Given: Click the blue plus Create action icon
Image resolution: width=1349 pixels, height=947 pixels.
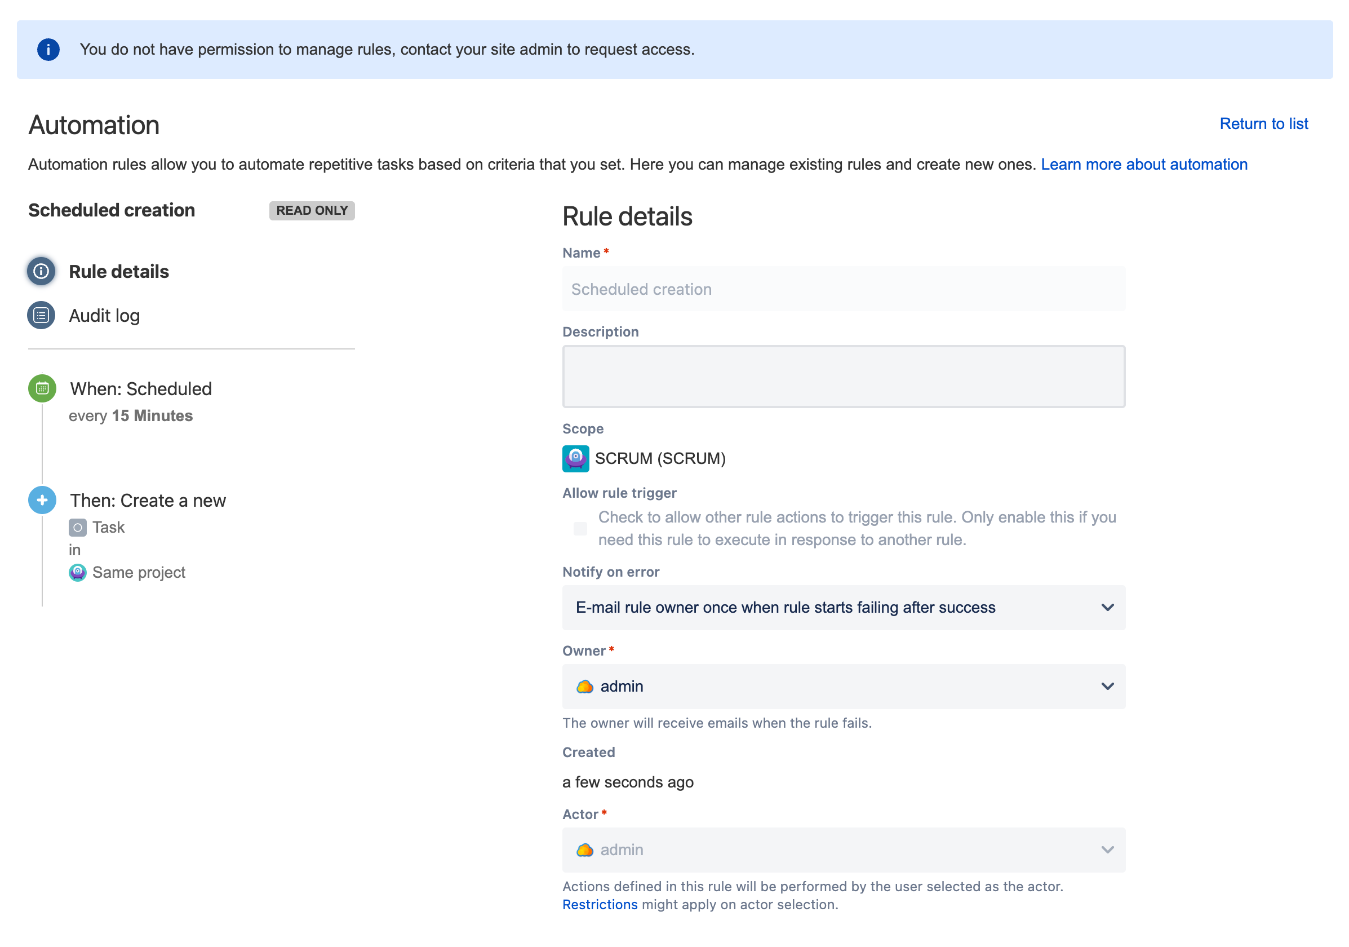Looking at the screenshot, I should (x=42, y=500).
